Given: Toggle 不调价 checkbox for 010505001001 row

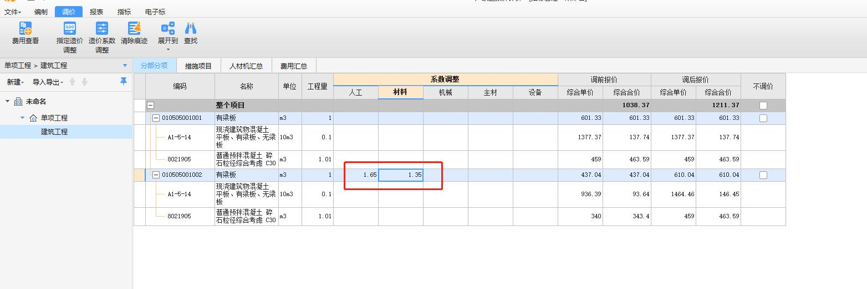Looking at the screenshot, I should point(763,118).
